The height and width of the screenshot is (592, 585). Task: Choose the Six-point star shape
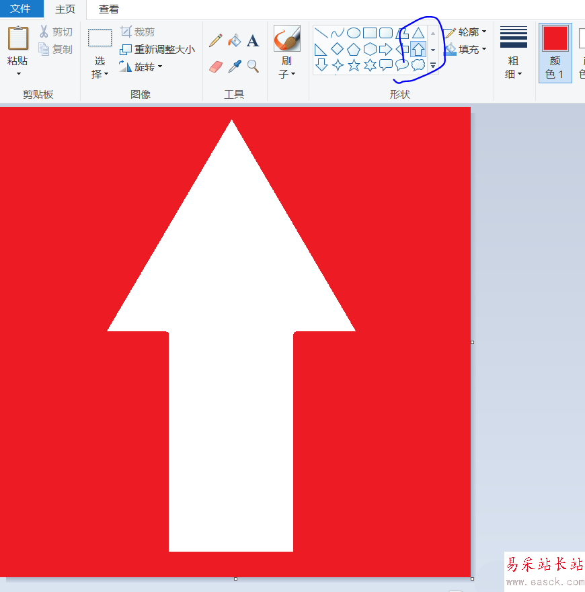pyautogui.click(x=370, y=65)
